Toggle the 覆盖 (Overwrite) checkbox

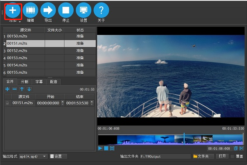tap(232, 156)
